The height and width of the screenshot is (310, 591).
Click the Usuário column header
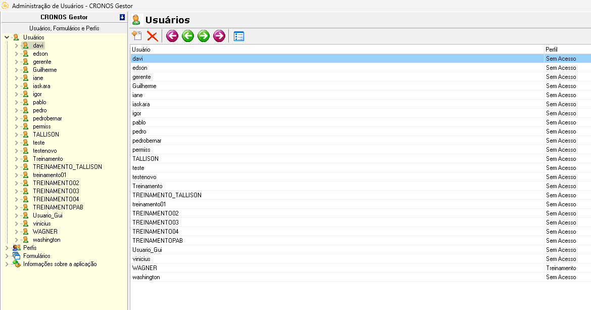pyautogui.click(x=337, y=50)
